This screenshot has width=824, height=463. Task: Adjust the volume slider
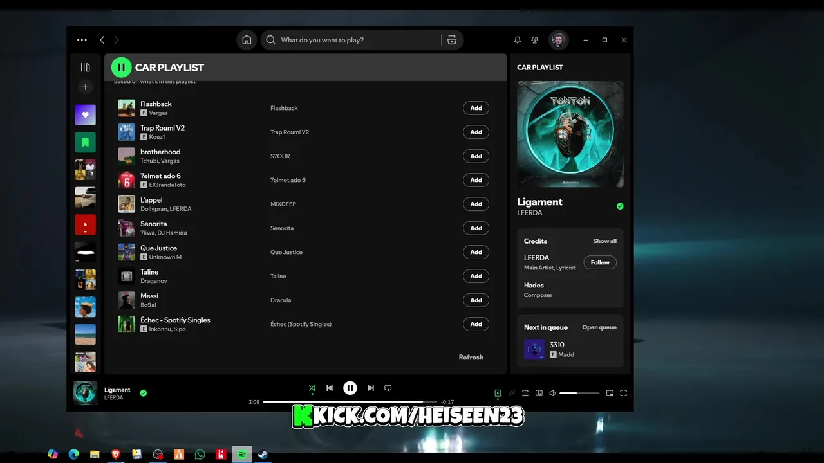click(x=579, y=393)
